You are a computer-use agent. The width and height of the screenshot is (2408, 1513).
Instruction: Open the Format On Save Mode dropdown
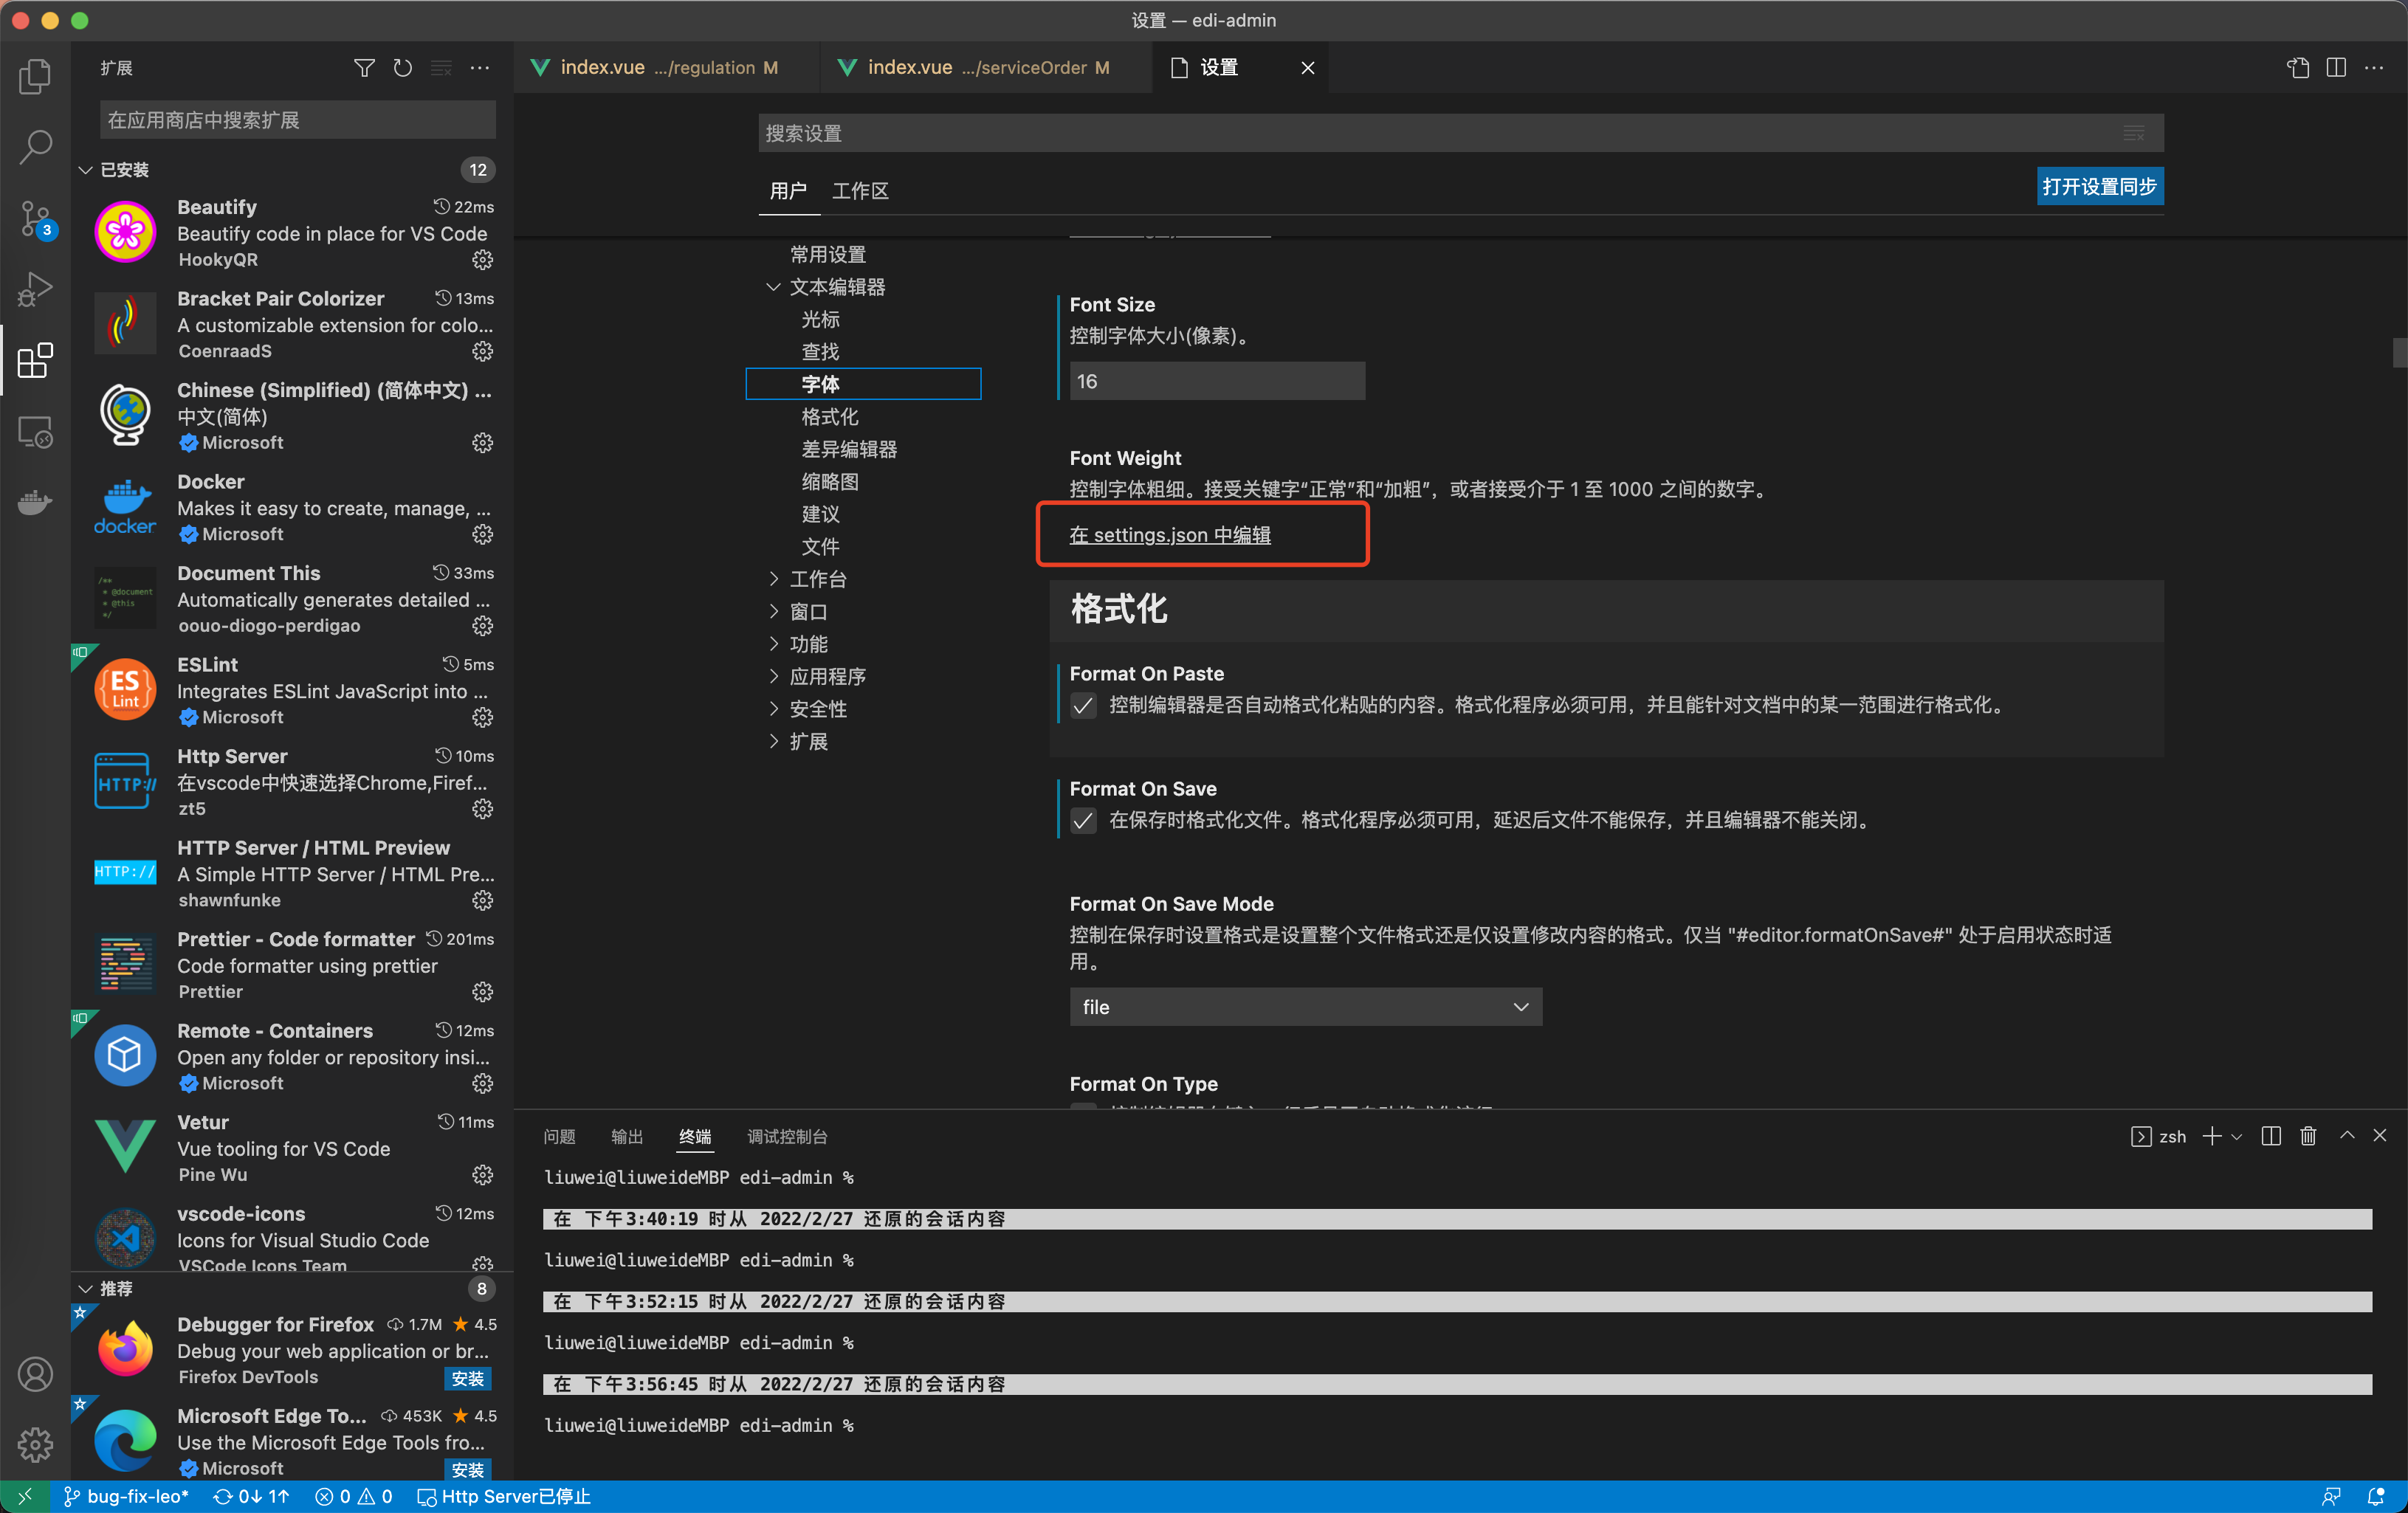coord(1304,1007)
